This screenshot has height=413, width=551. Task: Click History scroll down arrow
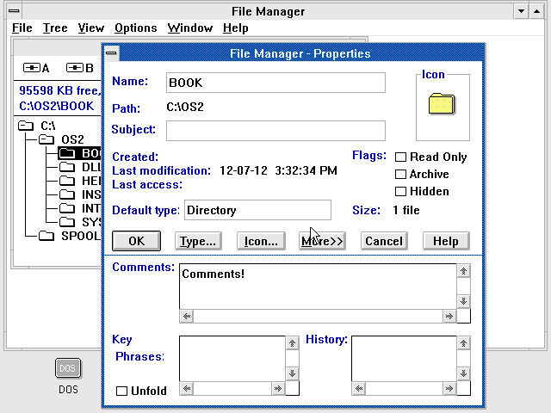[463, 373]
